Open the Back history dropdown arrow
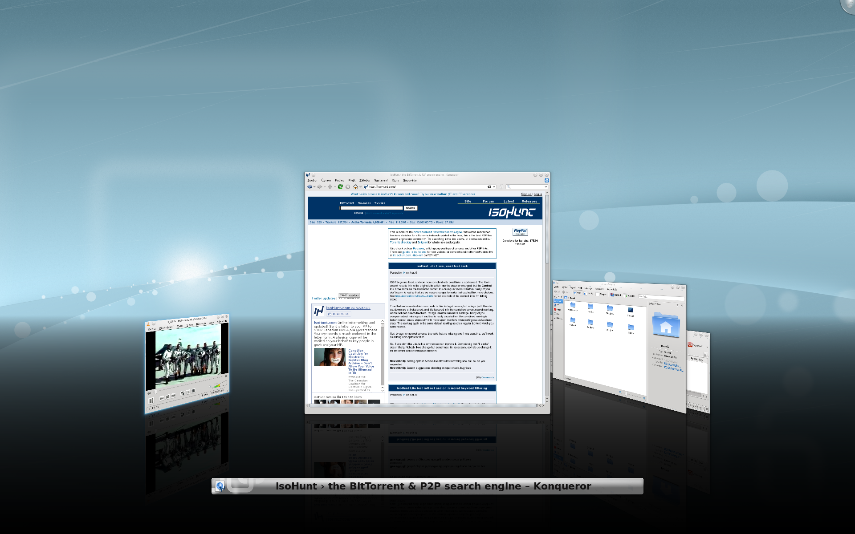 [314, 187]
